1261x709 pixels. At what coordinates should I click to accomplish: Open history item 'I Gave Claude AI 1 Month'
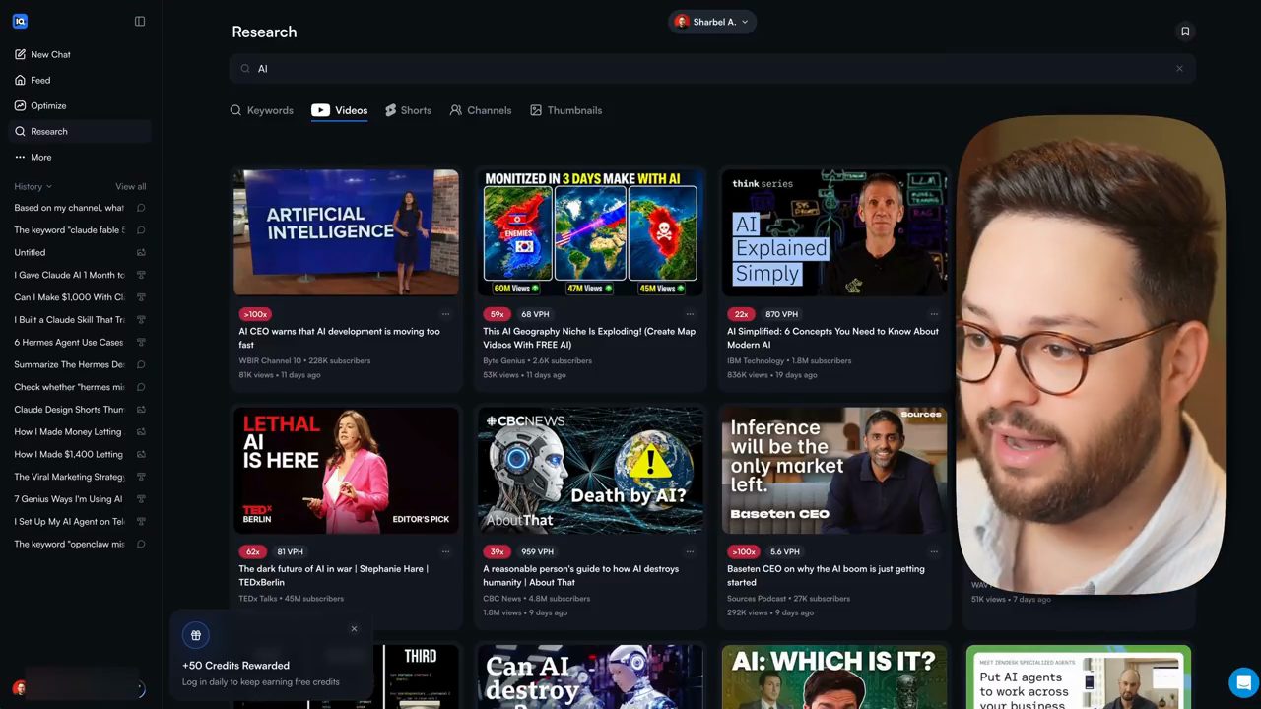tap(69, 275)
